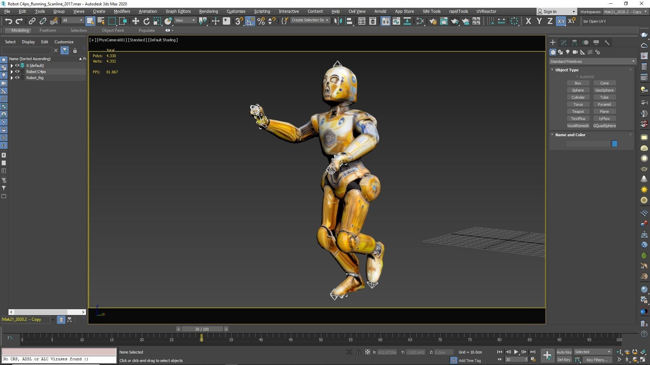Choose the Select and Rotate tool
This screenshot has width=650, height=365.
click(x=146, y=21)
